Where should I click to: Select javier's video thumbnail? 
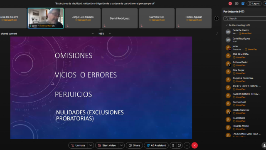46,18
